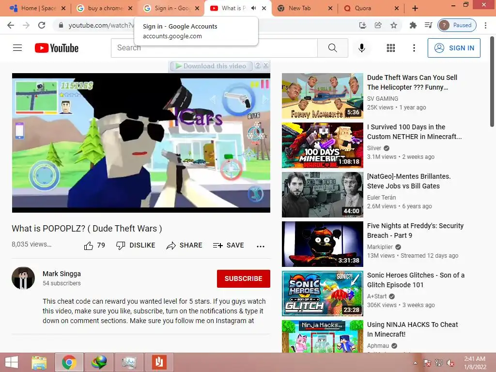Screen dimensions: 496x372
Task: Focus the YouTube search field
Action: [x=214, y=48]
